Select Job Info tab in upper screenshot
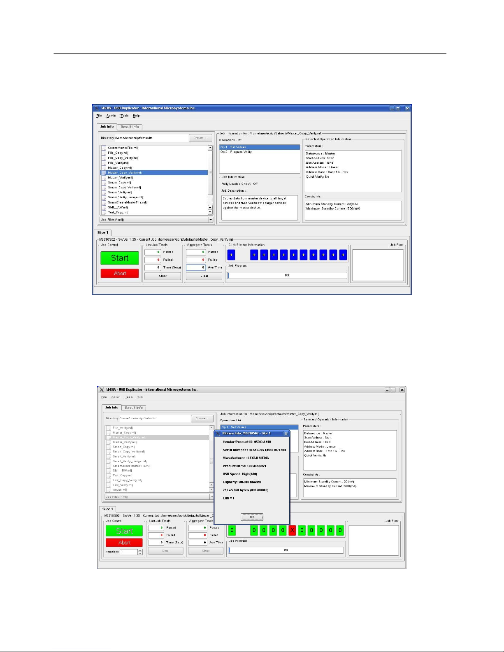The image size is (504, 652). pyautogui.click(x=107, y=127)
